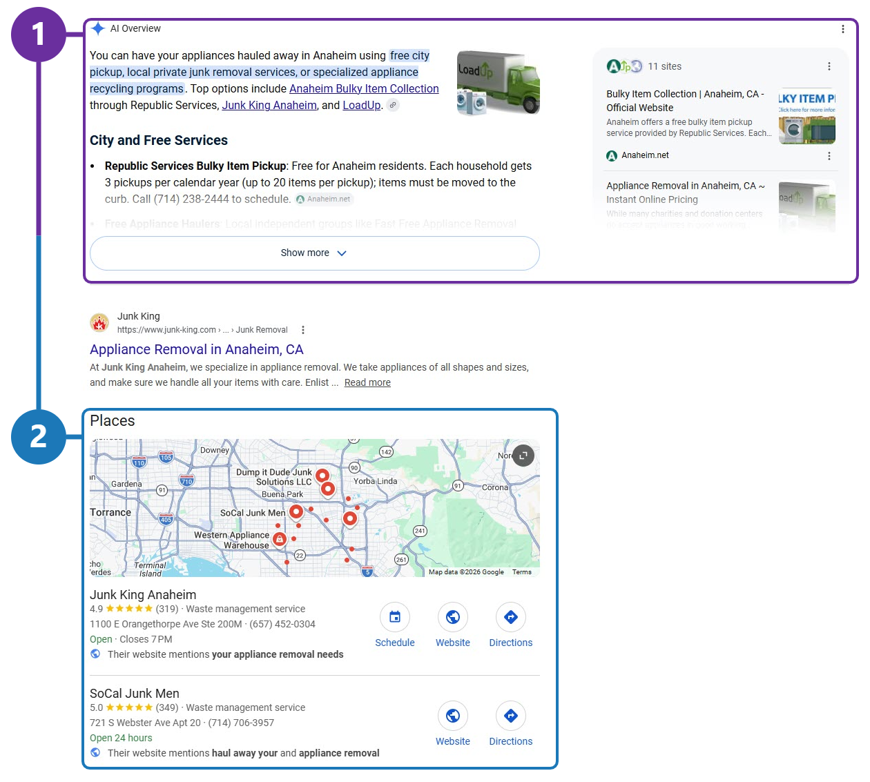Click the SoCal Junk Men map pin
This screenshot has width=870, height=782.
(296, 512)
